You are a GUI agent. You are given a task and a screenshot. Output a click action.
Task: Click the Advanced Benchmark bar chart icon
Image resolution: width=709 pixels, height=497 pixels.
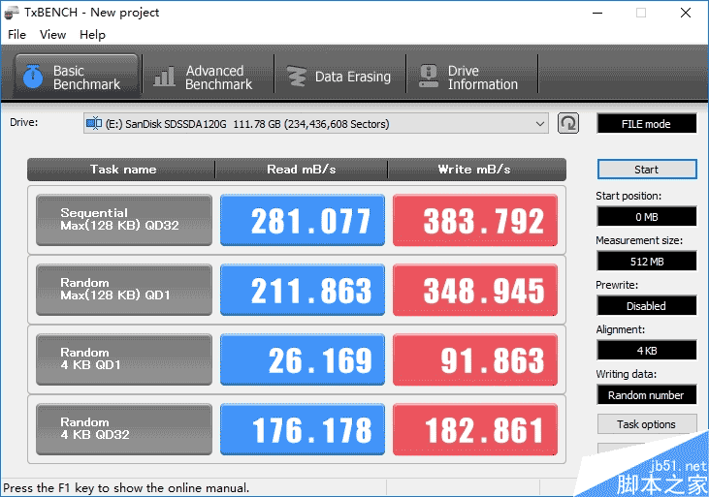[x=164, y=77]
